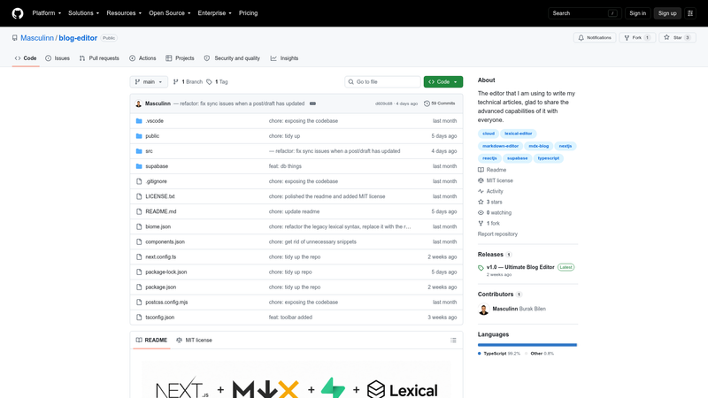Open the Projects tab
The width and height of the screenshot is (708, 398).
[x=180, y=58]
